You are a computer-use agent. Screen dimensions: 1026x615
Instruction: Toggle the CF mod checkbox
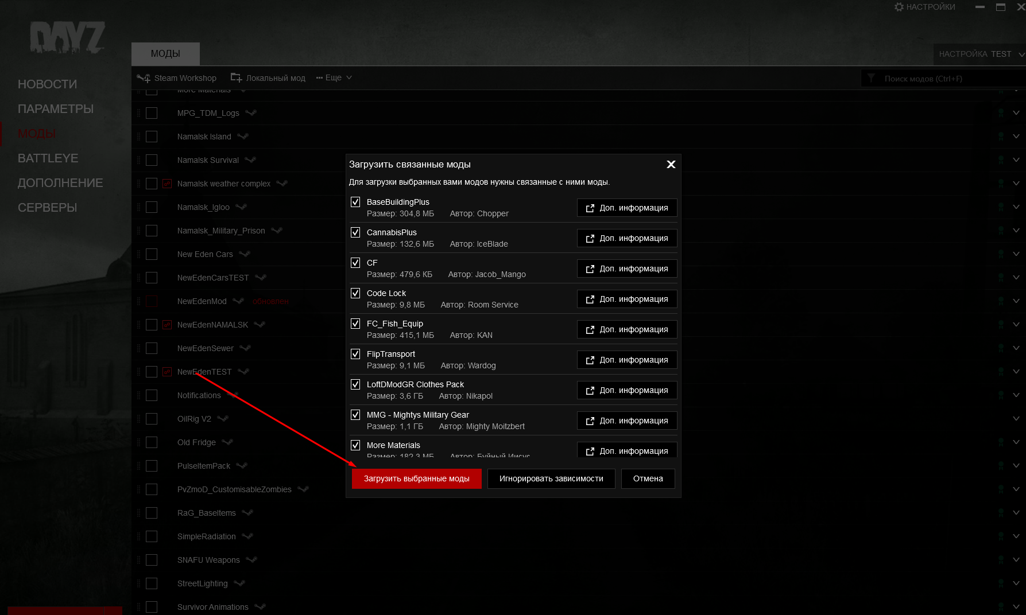pos(355,263)
